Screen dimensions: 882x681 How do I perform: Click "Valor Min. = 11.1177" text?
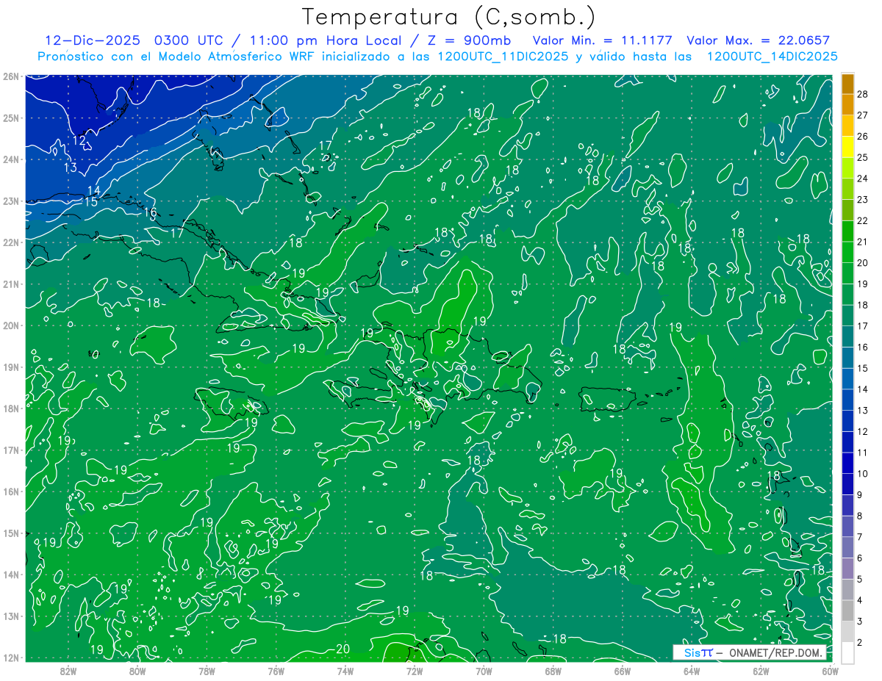602,40
